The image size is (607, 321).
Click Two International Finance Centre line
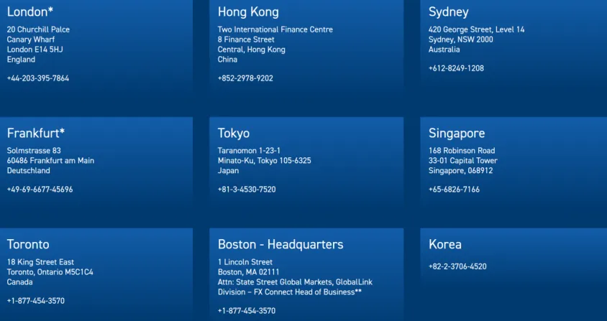[x=275, y=29]
